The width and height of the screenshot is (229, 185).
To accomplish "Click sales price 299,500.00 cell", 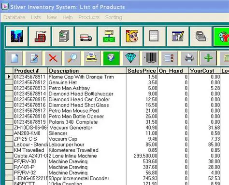I will [142, 156].
